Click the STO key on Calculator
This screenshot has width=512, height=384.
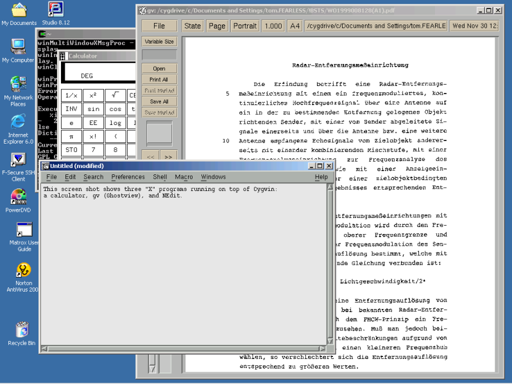(71, 150)
